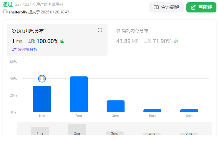Click the 3ms bar in range minimap

coord(115,133)
